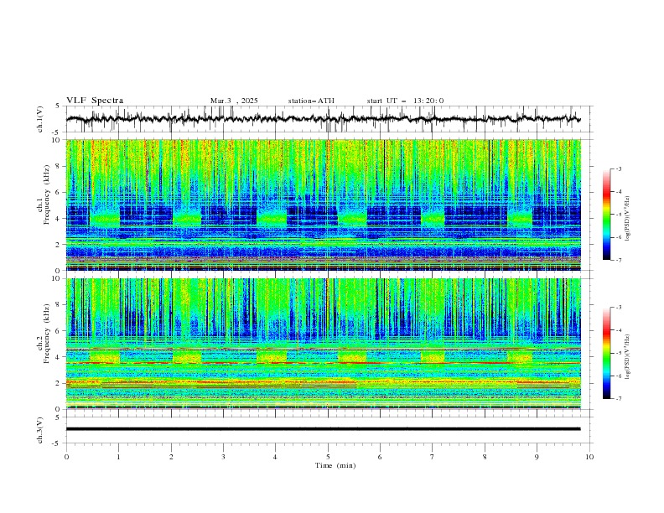Click the ch.1 "Frequency (kHz)" axis label
Screen dimensions: 664x513
[x=47, y=195]
